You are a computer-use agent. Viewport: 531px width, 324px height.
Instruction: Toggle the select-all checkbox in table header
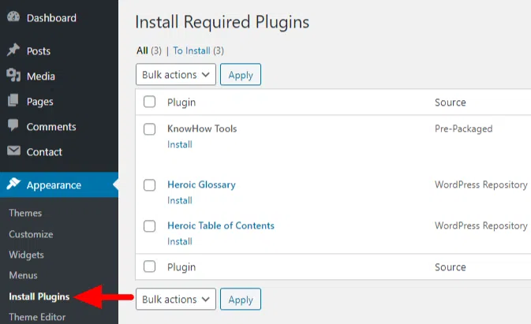click(149, 102)
